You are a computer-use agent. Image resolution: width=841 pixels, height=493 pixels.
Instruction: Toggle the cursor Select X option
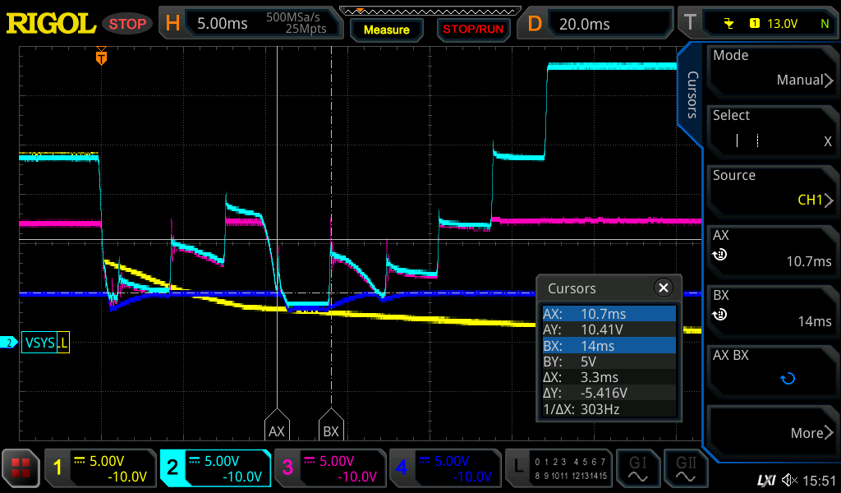pyautogui.click(x=772, y=131)
